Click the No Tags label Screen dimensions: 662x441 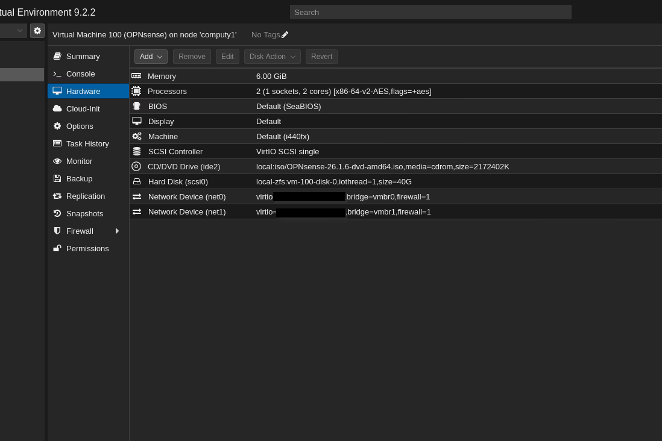click(265, 34)
